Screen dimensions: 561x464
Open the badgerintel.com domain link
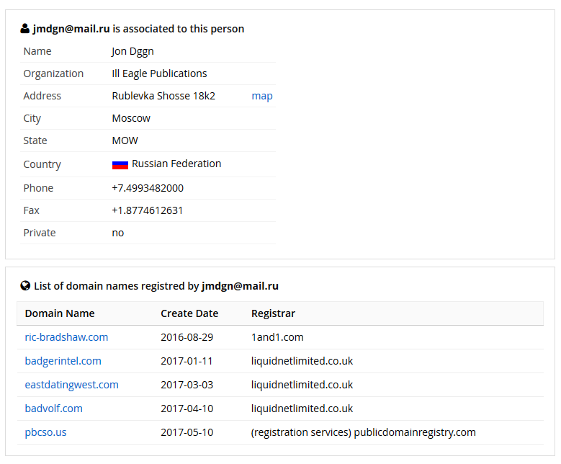tap(63, 361)
